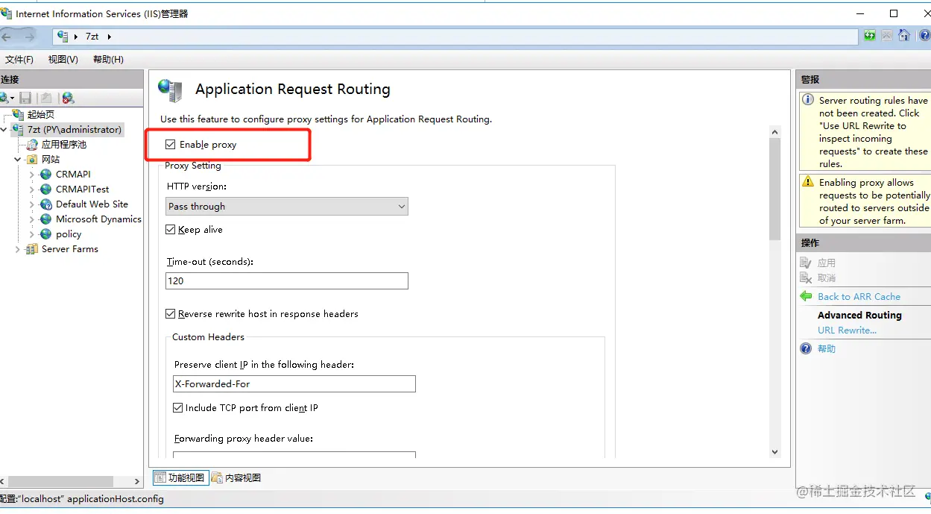Click the warning alert icon in 警报 panel
This screenshot has width=931, height=514.
(808, 181)
